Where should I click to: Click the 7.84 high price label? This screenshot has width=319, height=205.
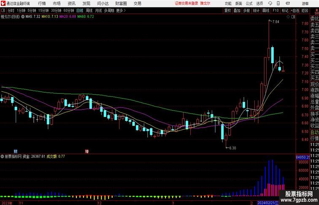point(276,22)
